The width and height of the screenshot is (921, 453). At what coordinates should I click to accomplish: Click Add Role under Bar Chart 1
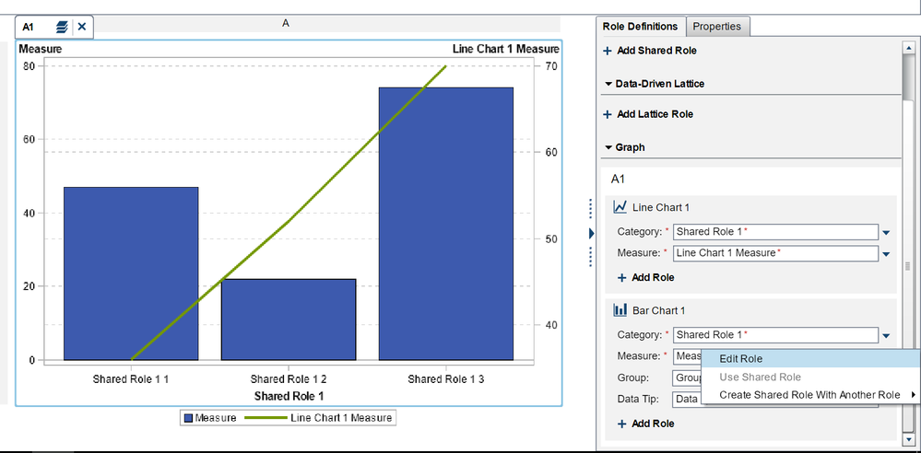coord(653,424)
